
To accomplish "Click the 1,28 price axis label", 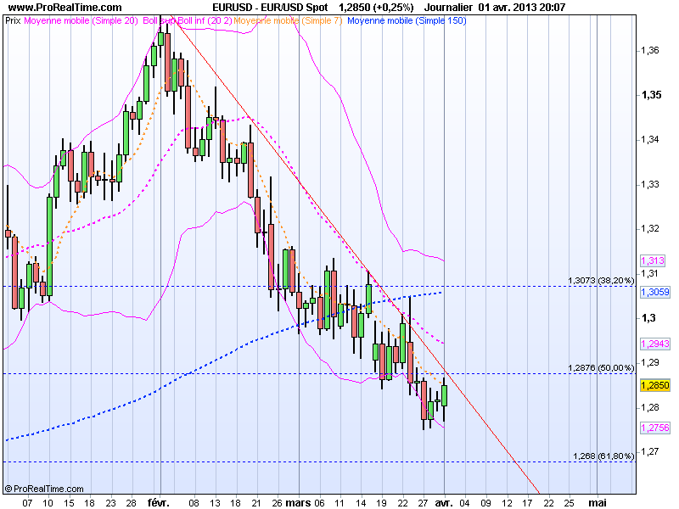I will (650, 407).
